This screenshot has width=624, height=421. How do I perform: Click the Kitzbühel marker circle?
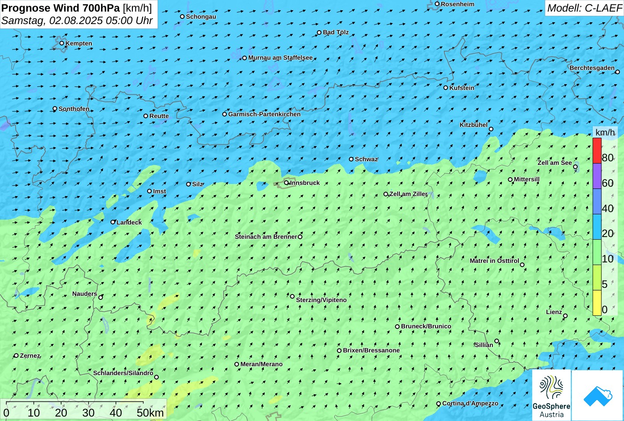[491, 129]
